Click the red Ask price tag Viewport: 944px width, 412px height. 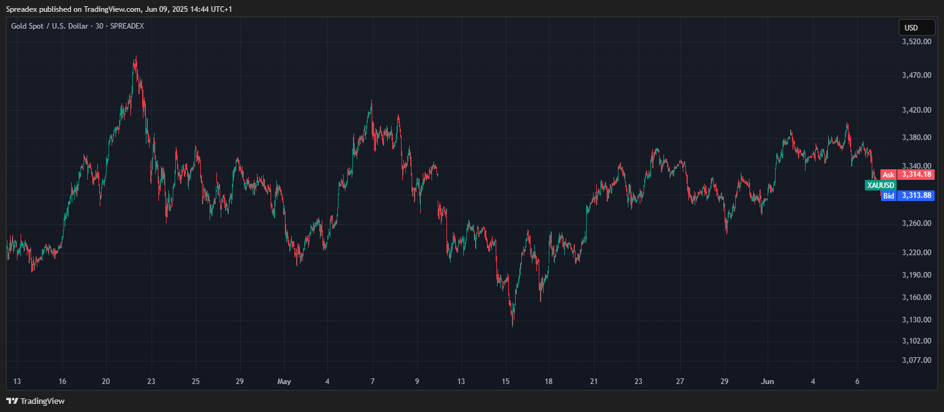(x=907, y=175)
